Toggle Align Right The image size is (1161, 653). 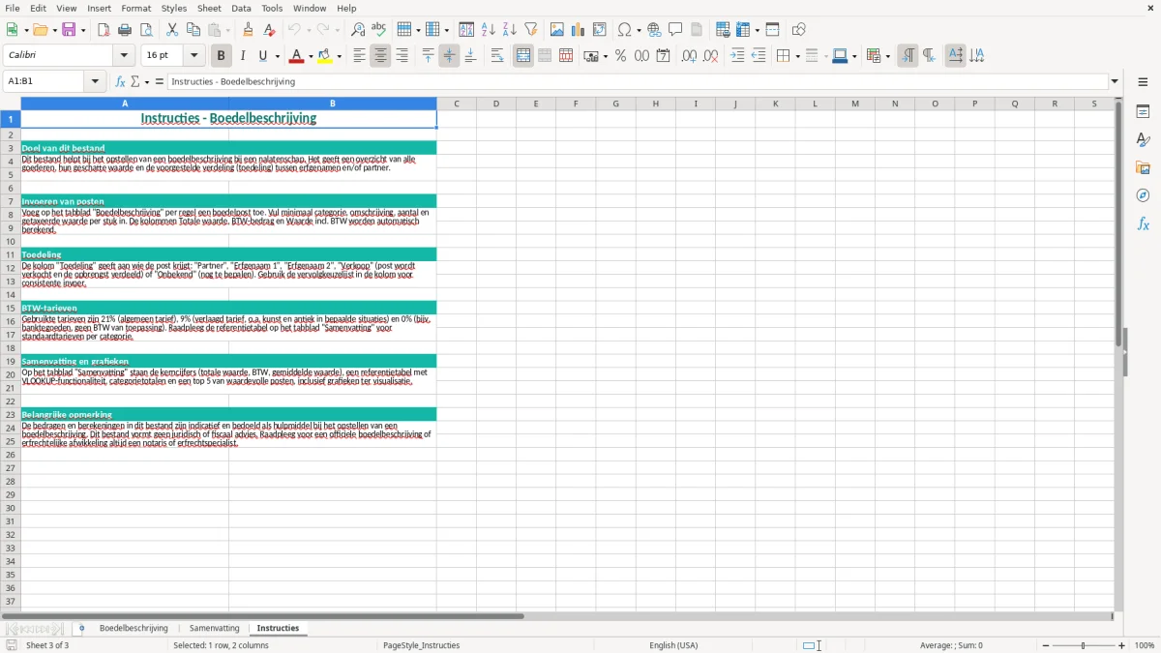pyautogui.click(x=402, y=56)
